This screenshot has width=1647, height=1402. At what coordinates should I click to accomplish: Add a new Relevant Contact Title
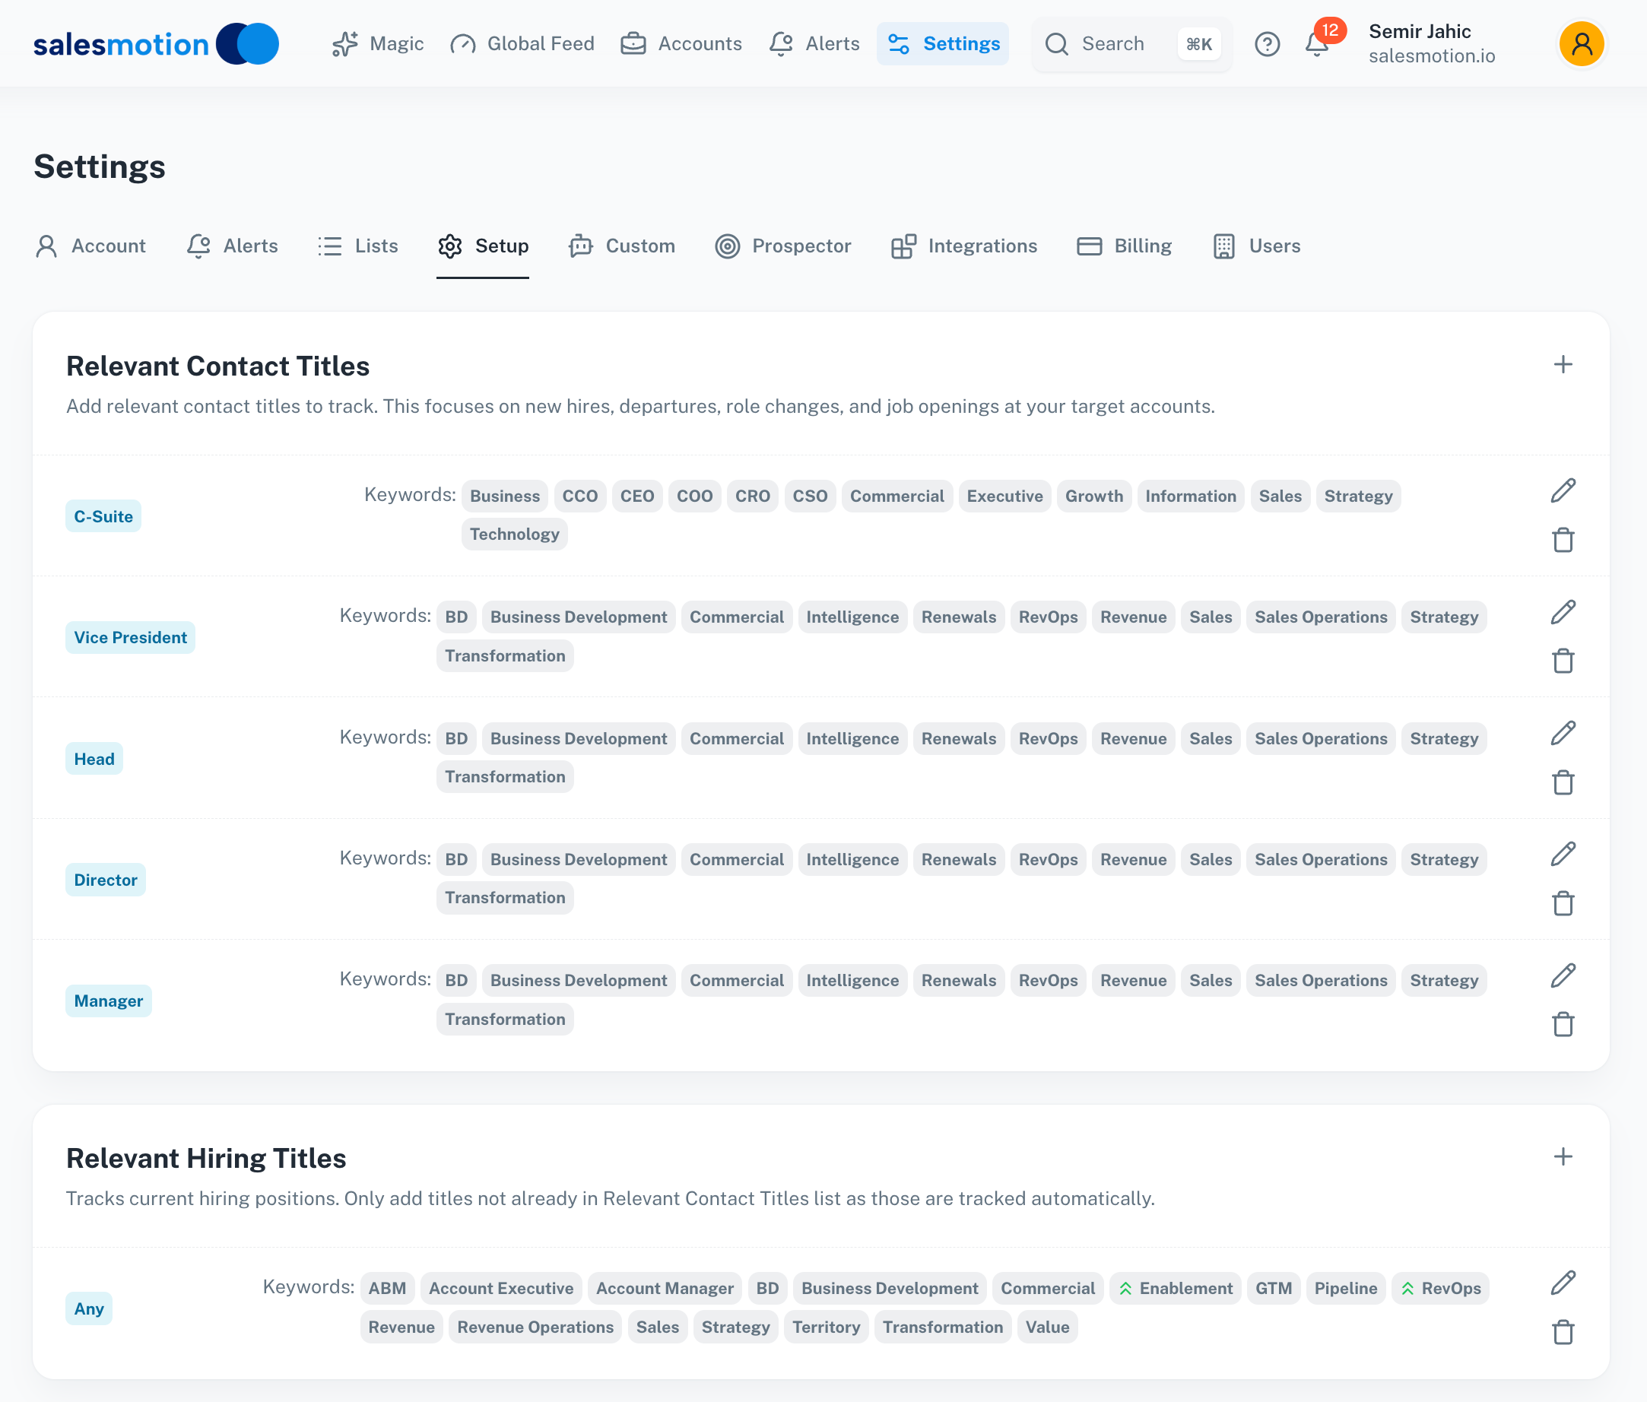1562,365
